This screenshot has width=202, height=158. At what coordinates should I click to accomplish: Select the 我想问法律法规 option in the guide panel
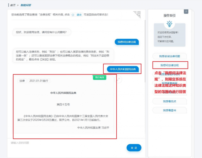point(170,65)
